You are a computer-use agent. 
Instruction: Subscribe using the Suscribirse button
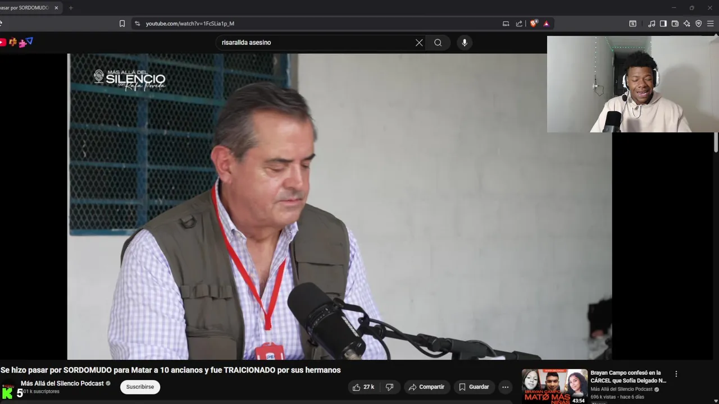(x=140, y=387)
